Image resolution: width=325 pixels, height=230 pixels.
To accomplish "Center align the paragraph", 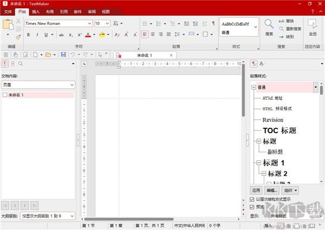I will point(153,34).
